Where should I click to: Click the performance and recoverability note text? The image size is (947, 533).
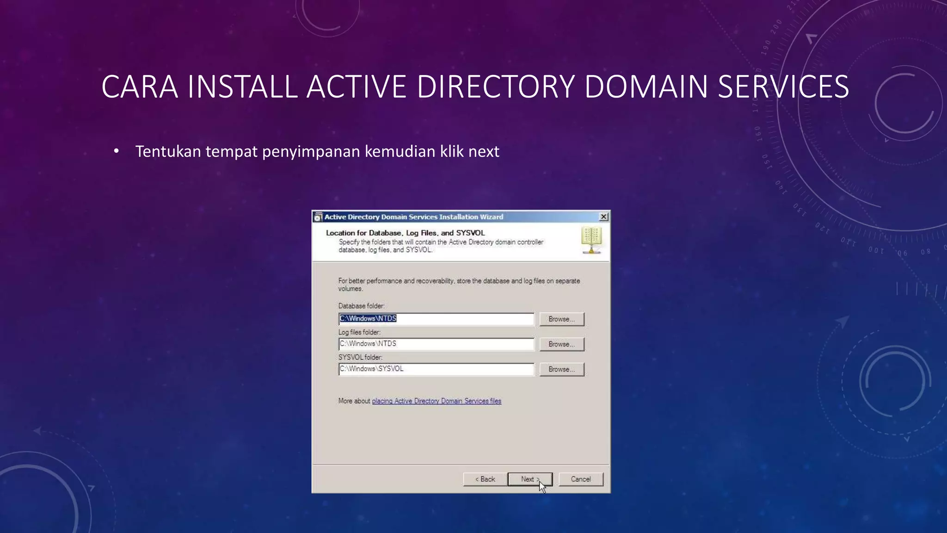pyautogui.click(x=459, y=285)
